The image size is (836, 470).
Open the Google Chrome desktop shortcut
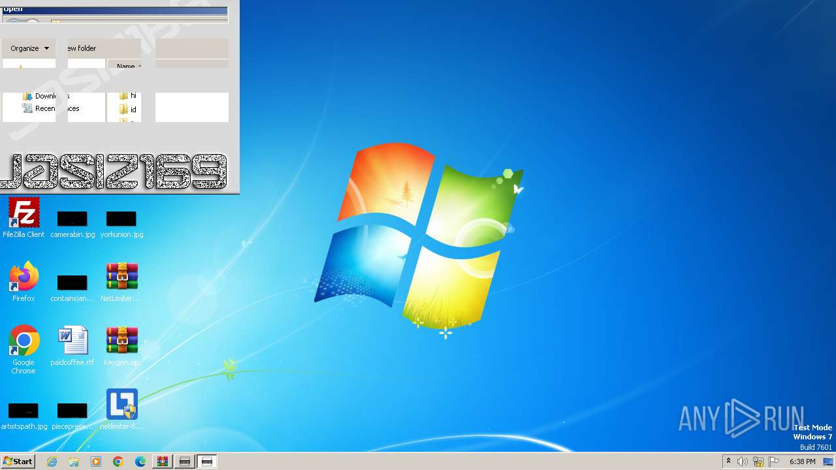pyautogui.click(x=24, y=350)
